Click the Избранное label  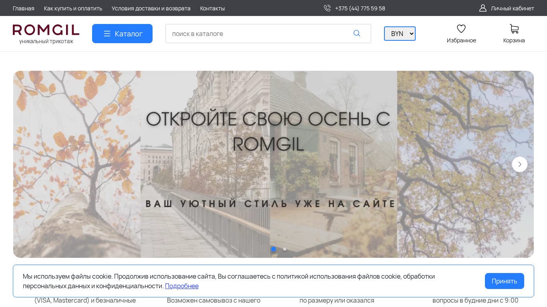point(461,40)
